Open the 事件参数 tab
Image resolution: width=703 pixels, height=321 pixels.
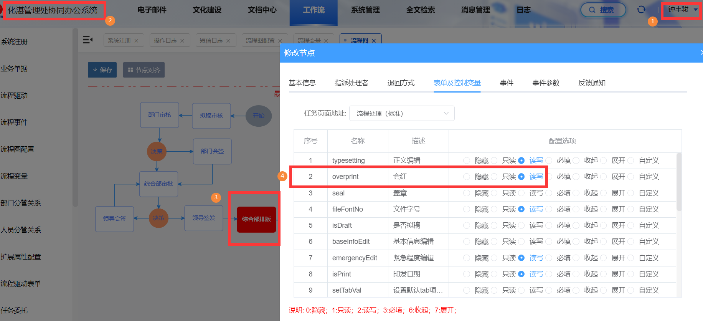(x=546, y=83)
